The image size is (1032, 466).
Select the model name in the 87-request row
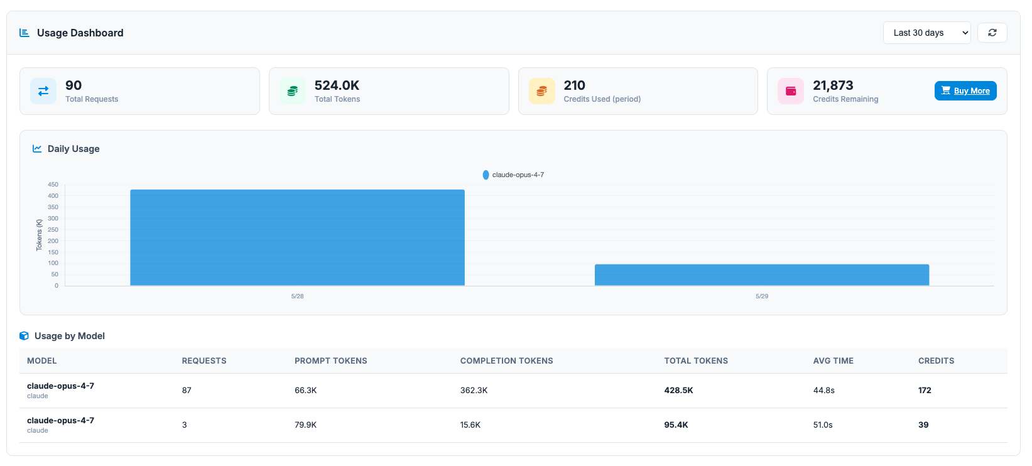[60, 386]
